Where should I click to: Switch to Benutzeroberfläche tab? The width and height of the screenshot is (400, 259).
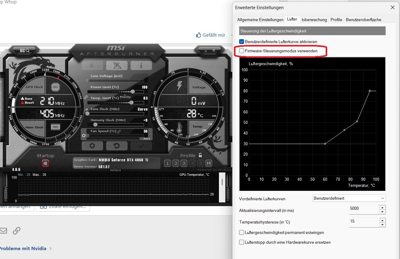(363, 20)
